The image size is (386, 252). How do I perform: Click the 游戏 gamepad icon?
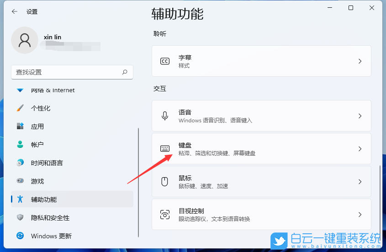click(20, 181)
